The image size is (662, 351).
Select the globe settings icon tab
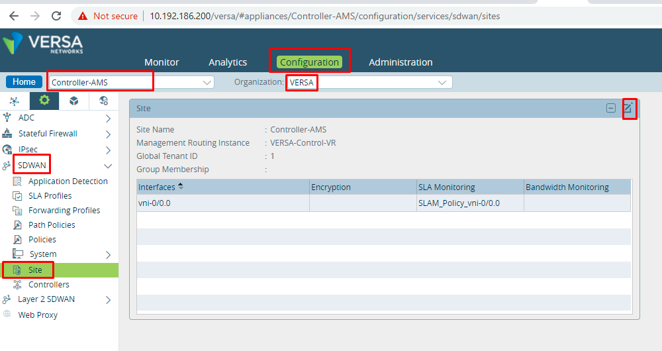(x=103, y=101)
